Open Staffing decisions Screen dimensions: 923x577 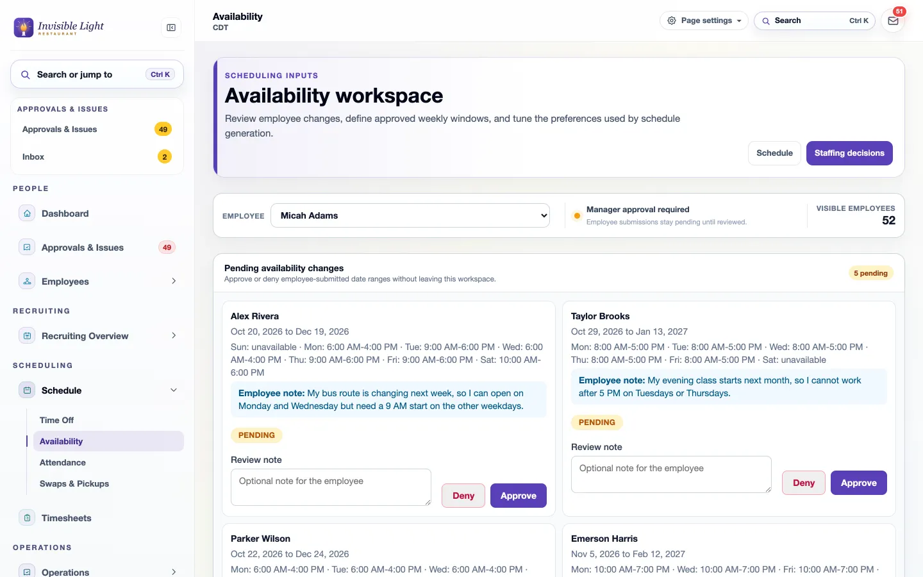click(x=849, y=153)
